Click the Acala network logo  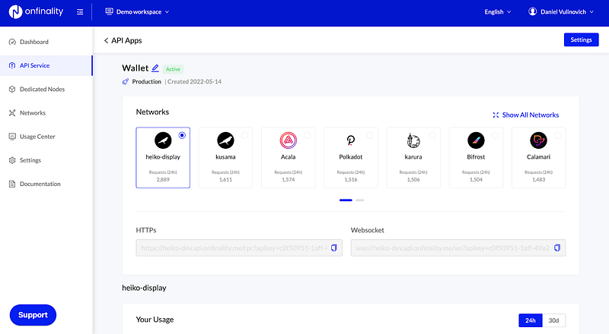289,140
